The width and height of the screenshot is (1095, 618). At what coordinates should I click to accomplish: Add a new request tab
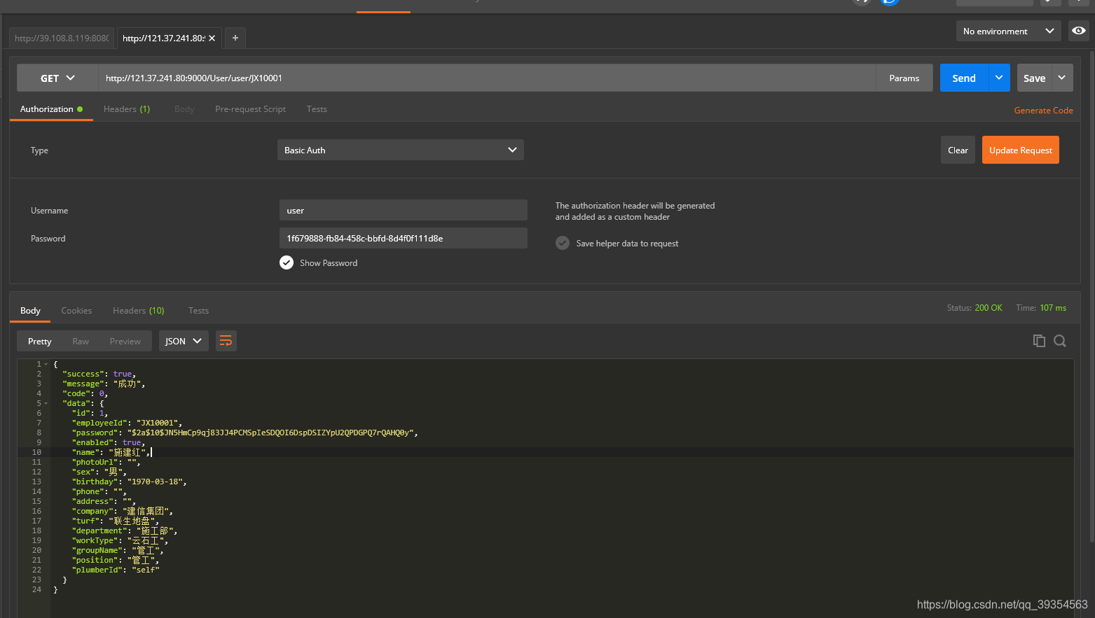[x=235, y=38]
